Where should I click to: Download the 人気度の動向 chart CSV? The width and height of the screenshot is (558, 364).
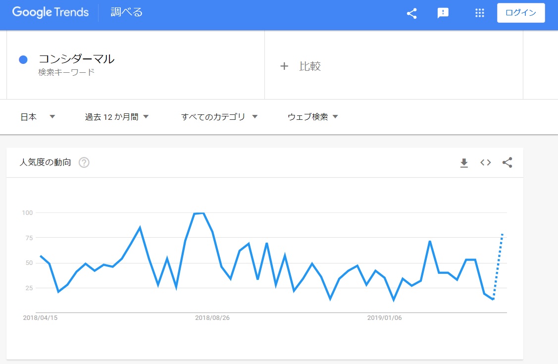[464, 163]
